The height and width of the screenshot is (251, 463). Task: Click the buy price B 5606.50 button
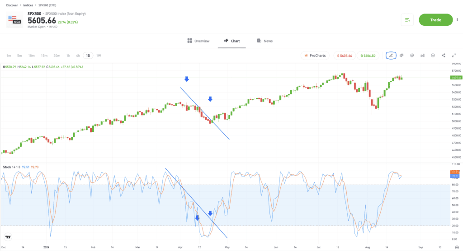point(368,56)
